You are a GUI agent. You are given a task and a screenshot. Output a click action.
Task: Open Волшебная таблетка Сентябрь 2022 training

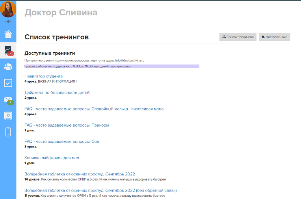click(80, 174)
